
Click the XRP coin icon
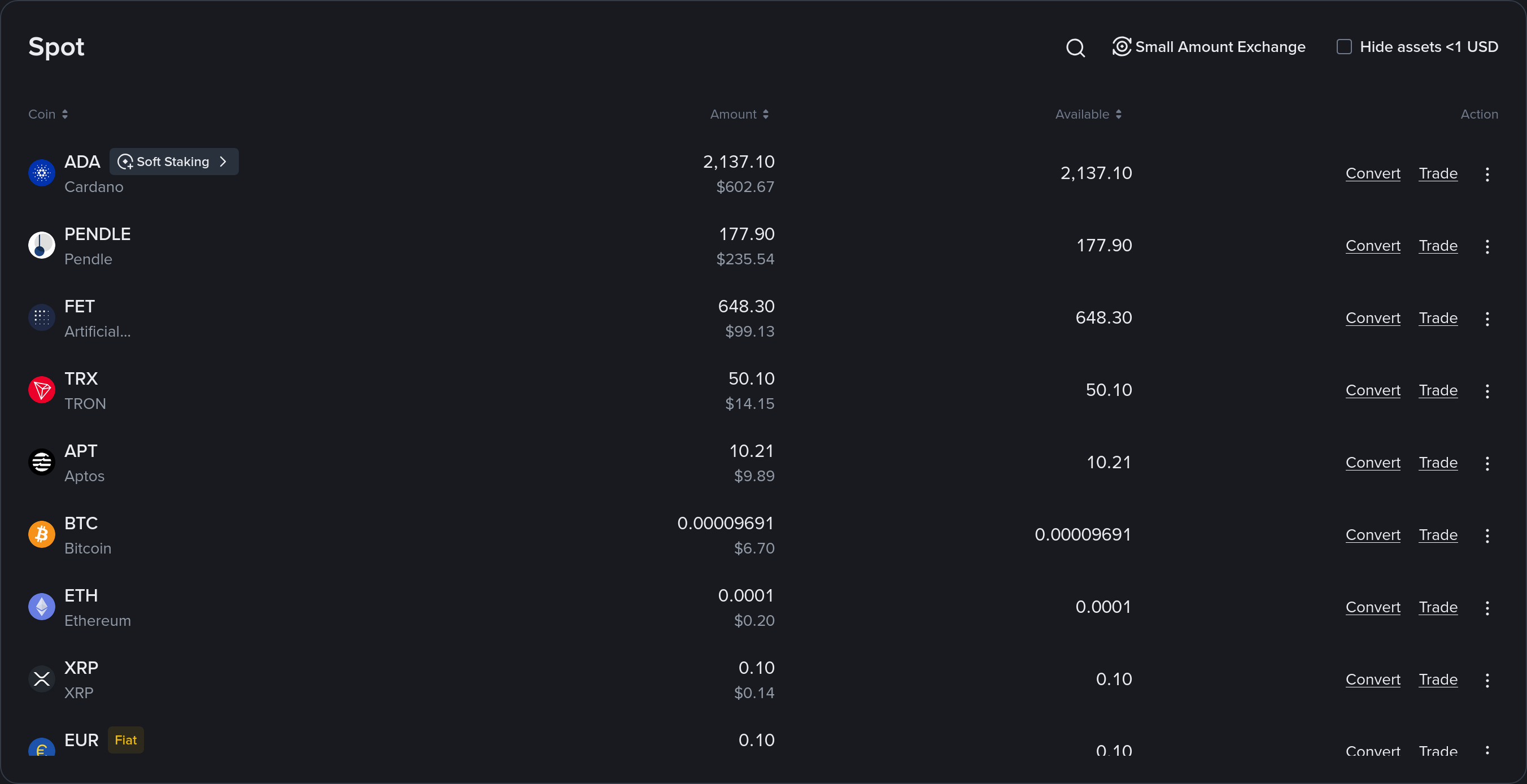(x=41, y=678)
